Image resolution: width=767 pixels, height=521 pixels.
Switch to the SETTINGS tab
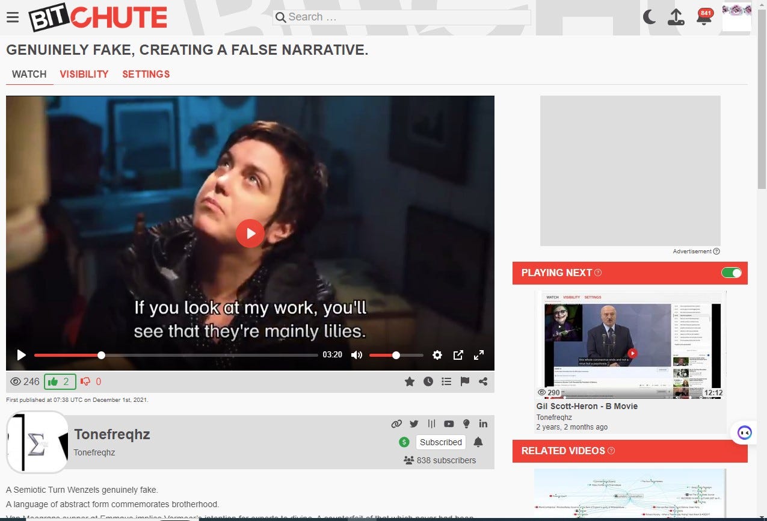(146, 75)
